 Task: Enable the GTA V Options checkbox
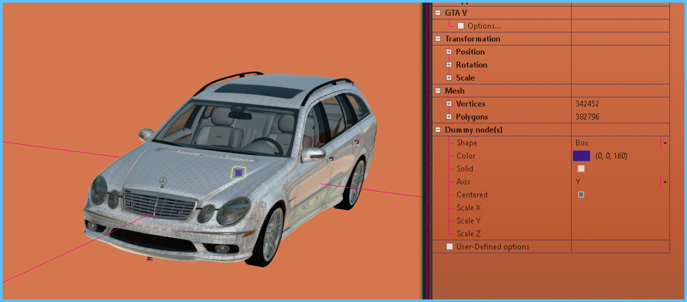point(461,26)
